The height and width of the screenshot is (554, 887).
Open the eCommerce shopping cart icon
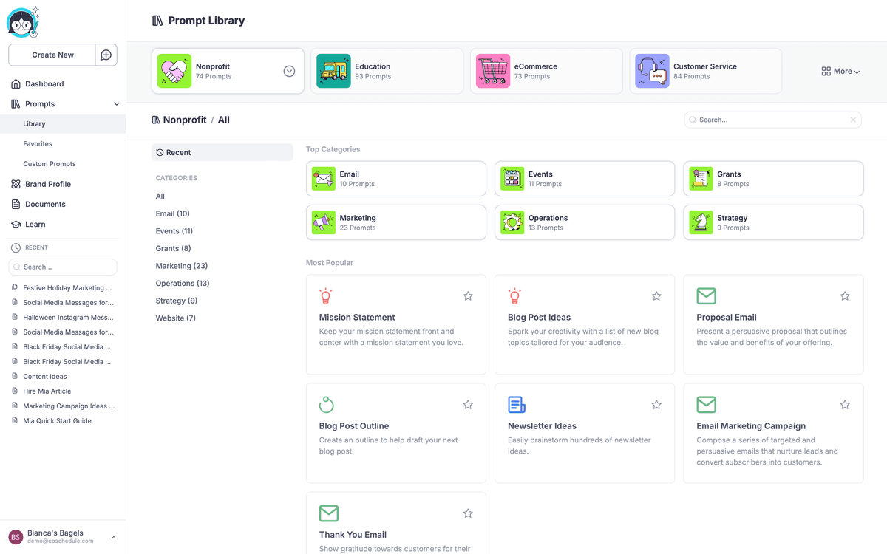(x=493, y=71)
